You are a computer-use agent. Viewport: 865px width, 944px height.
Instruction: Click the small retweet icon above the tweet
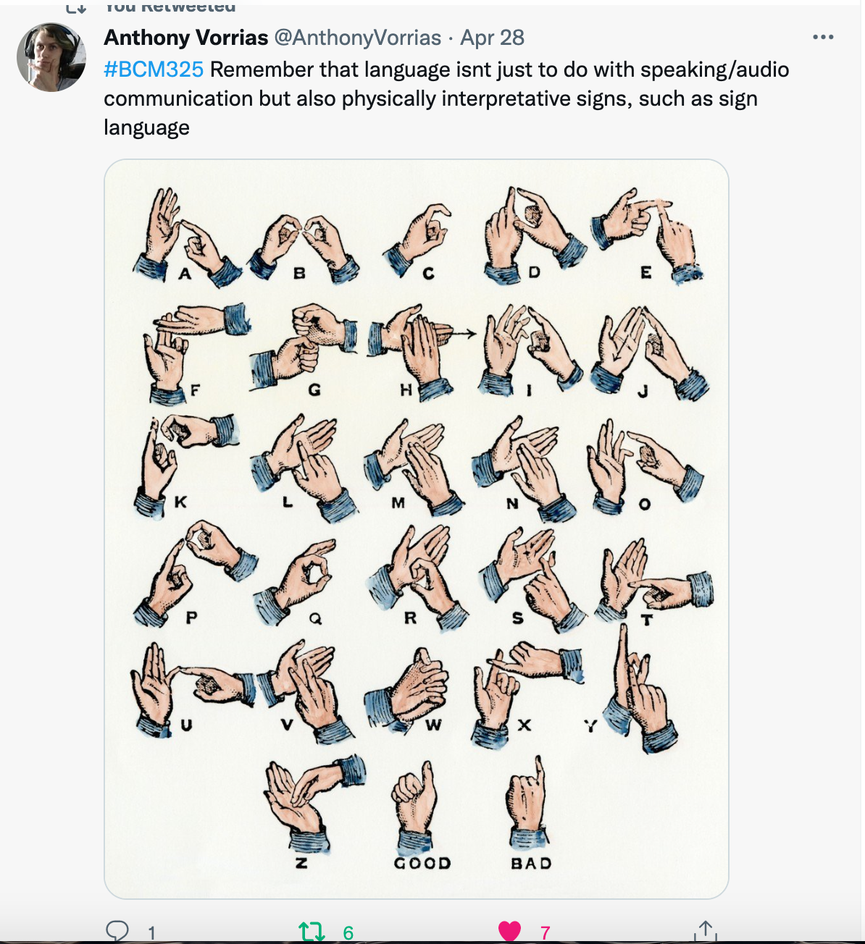coord(76,7)
